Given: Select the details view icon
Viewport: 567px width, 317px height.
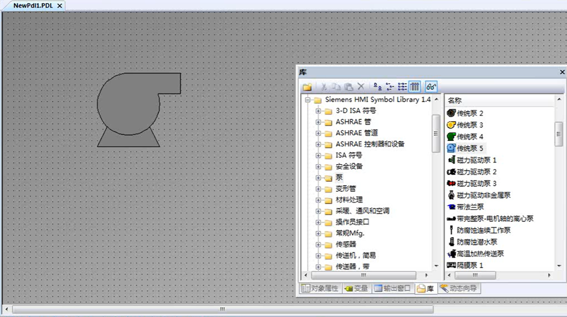Looking at the screenshot, I should click(x=414, y=87).
